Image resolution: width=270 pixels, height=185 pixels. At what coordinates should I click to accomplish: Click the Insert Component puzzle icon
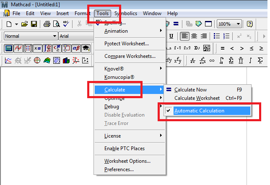(199, 24)
